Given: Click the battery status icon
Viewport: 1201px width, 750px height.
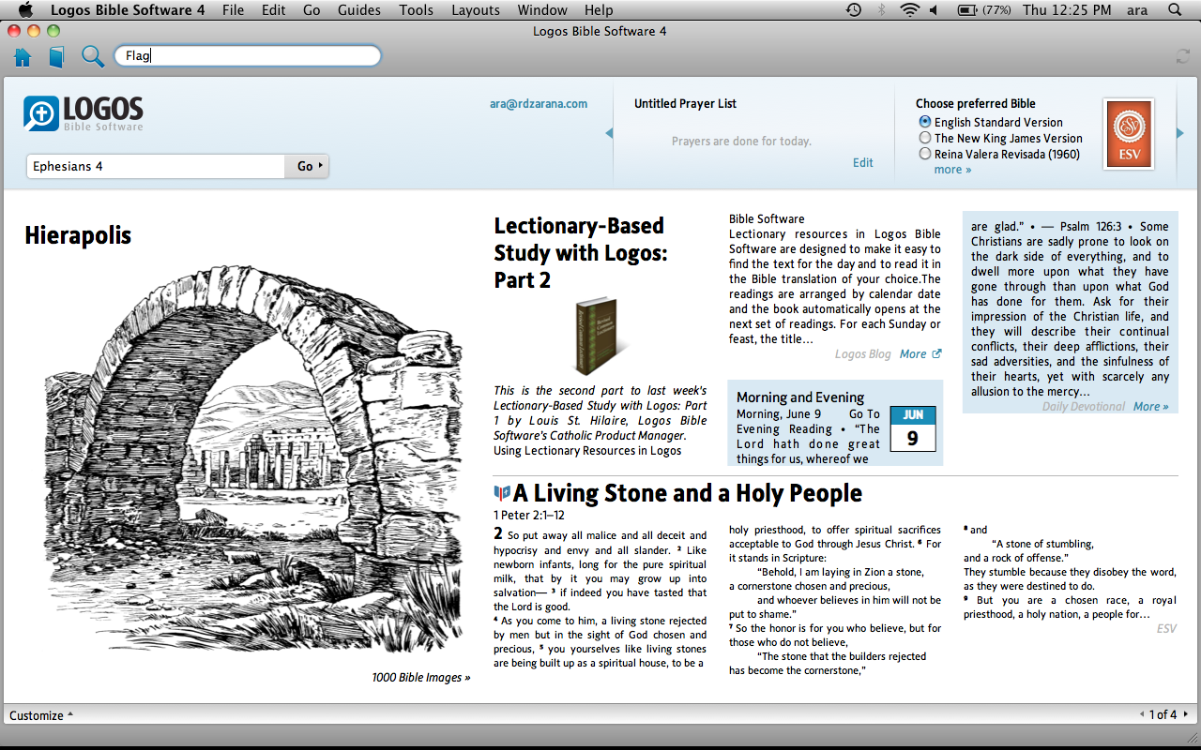Looking at the screenshot, I should pos(966,10).
